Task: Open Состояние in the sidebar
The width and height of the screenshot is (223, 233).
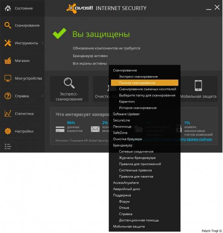Action: (24, 8)
